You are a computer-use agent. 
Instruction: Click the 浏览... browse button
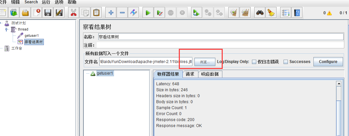point(205,62)
